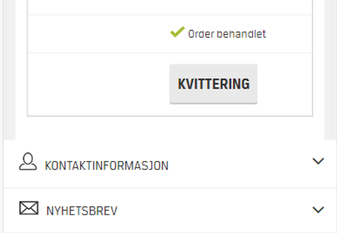Select the Nyhetsbrev accordion row
The height and width of the screenshot is (233, 337).
point(211,210)
